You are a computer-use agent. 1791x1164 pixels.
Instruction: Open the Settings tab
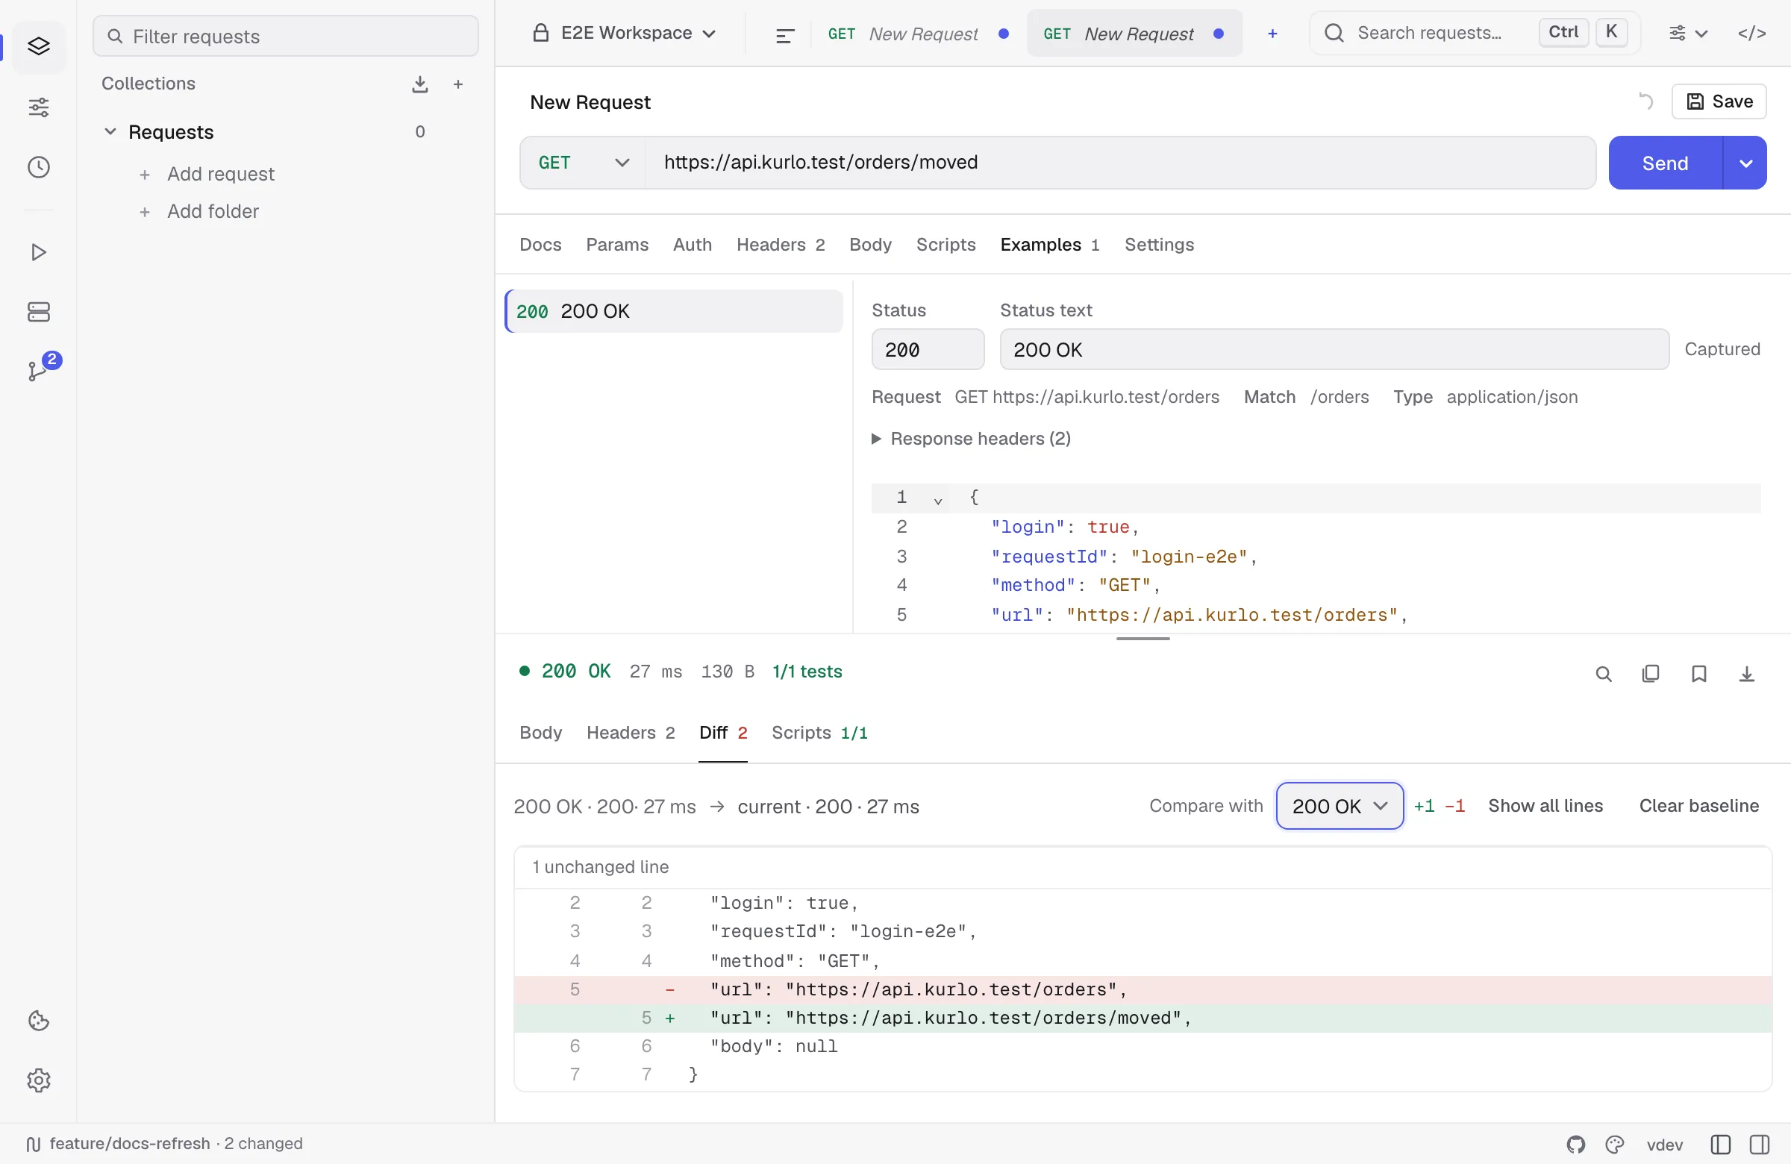tap(1159, 245)
